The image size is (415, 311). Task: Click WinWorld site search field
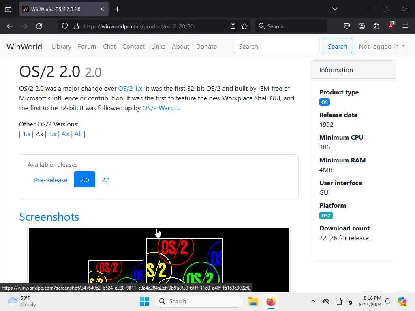pos(276,46)
